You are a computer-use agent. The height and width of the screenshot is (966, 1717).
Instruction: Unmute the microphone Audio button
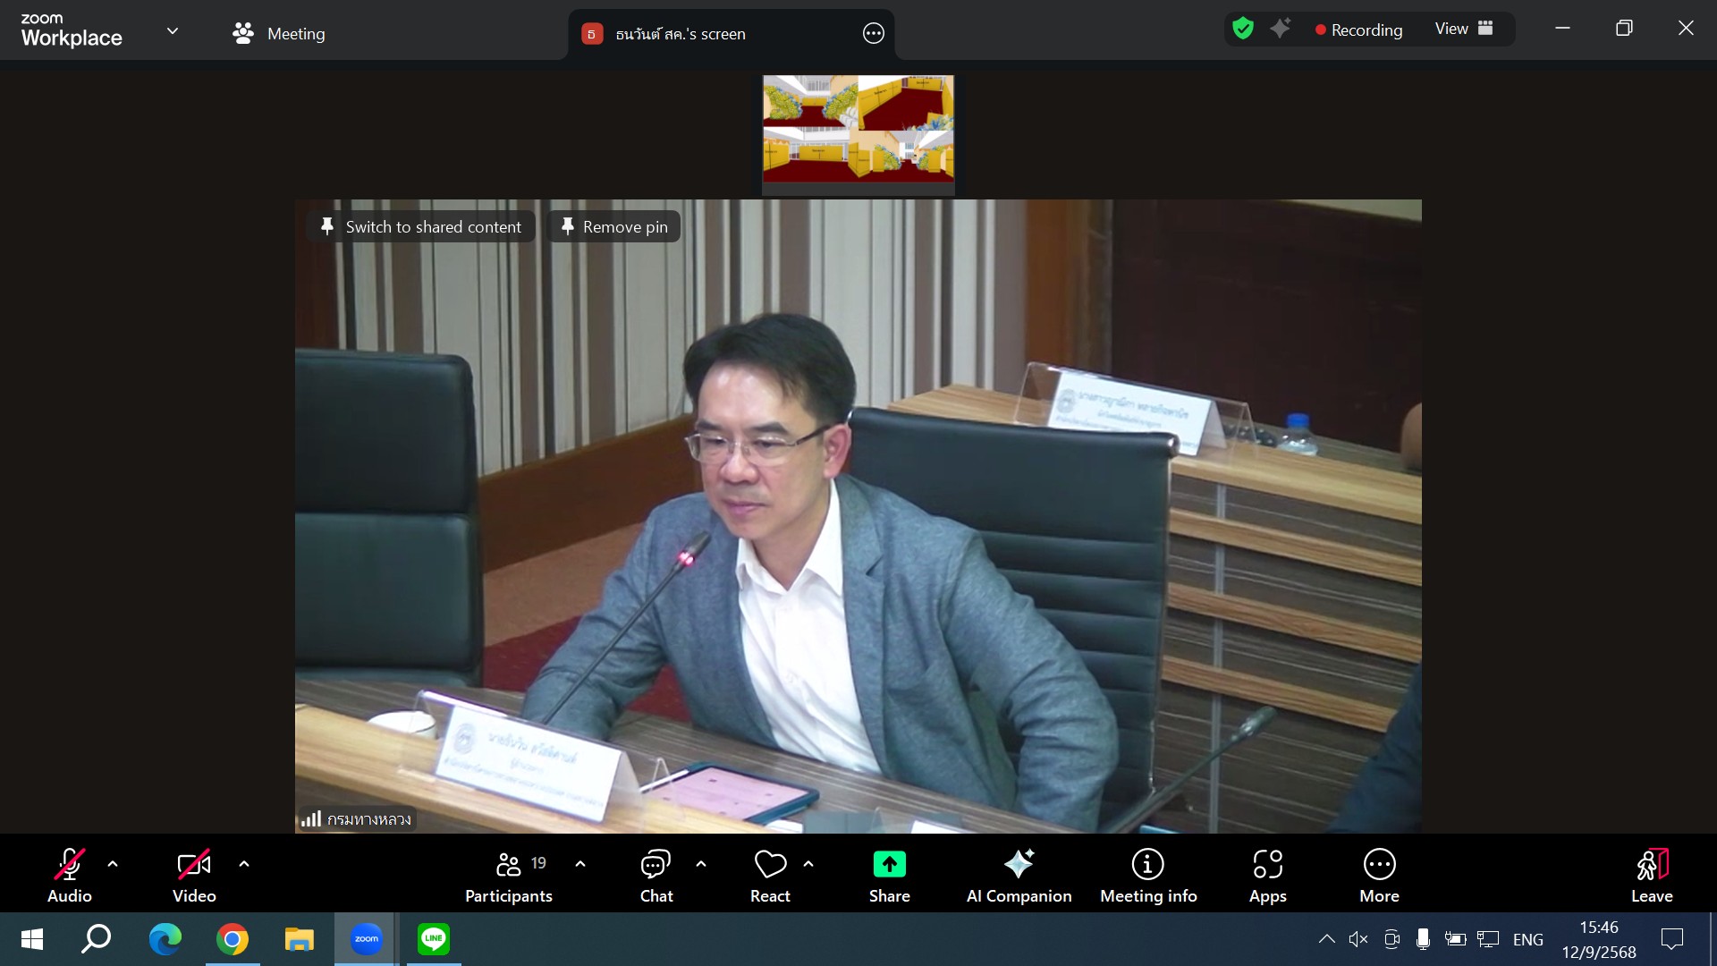point(70,865)
